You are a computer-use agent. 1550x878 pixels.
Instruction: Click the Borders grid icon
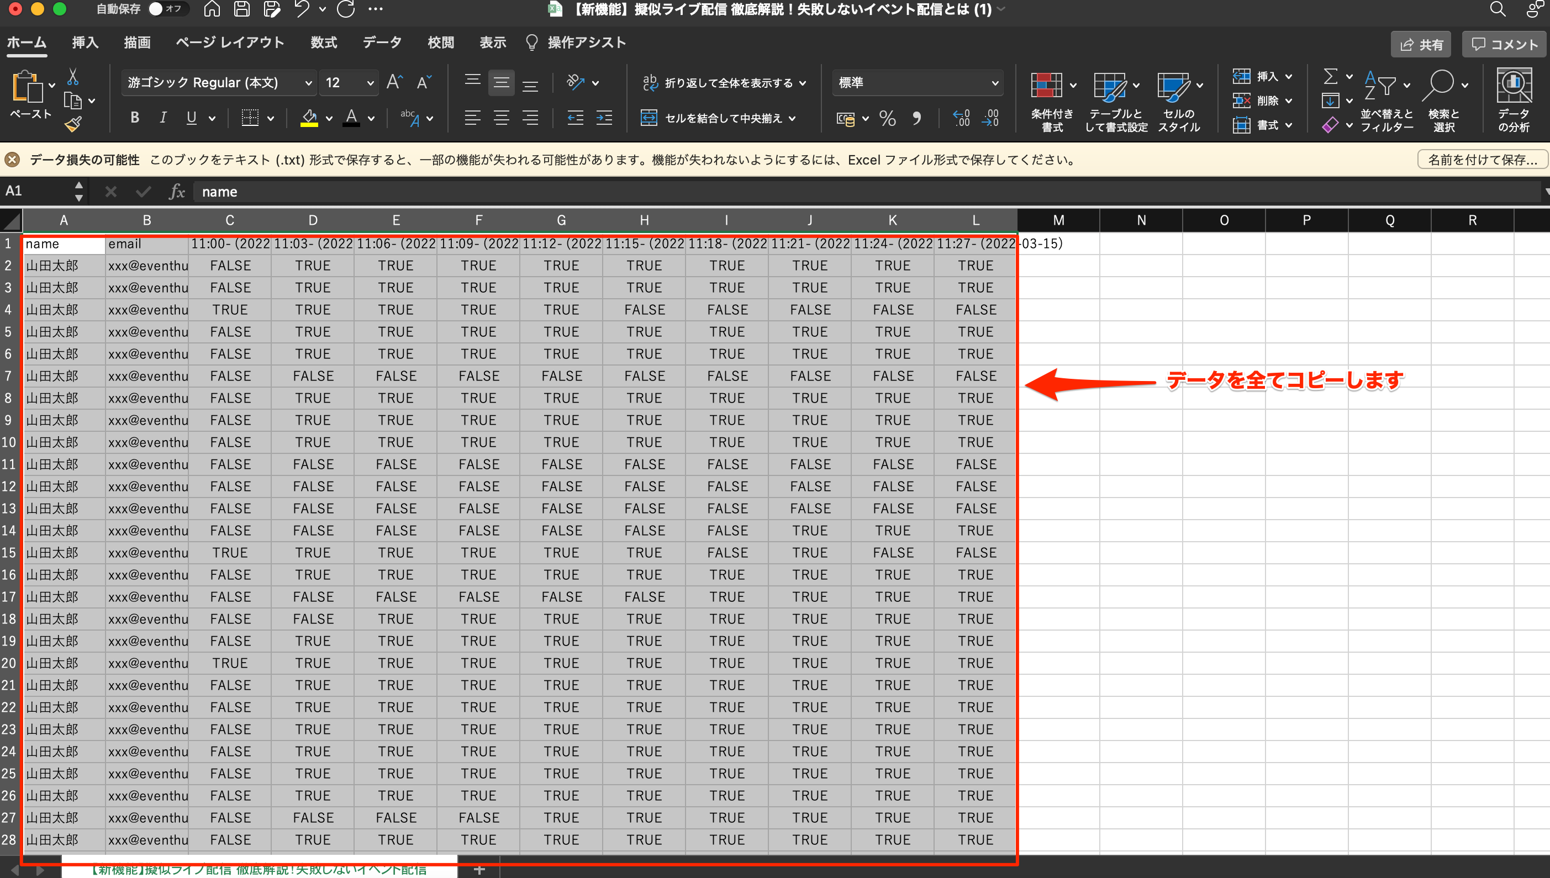(x=250, y=118)
